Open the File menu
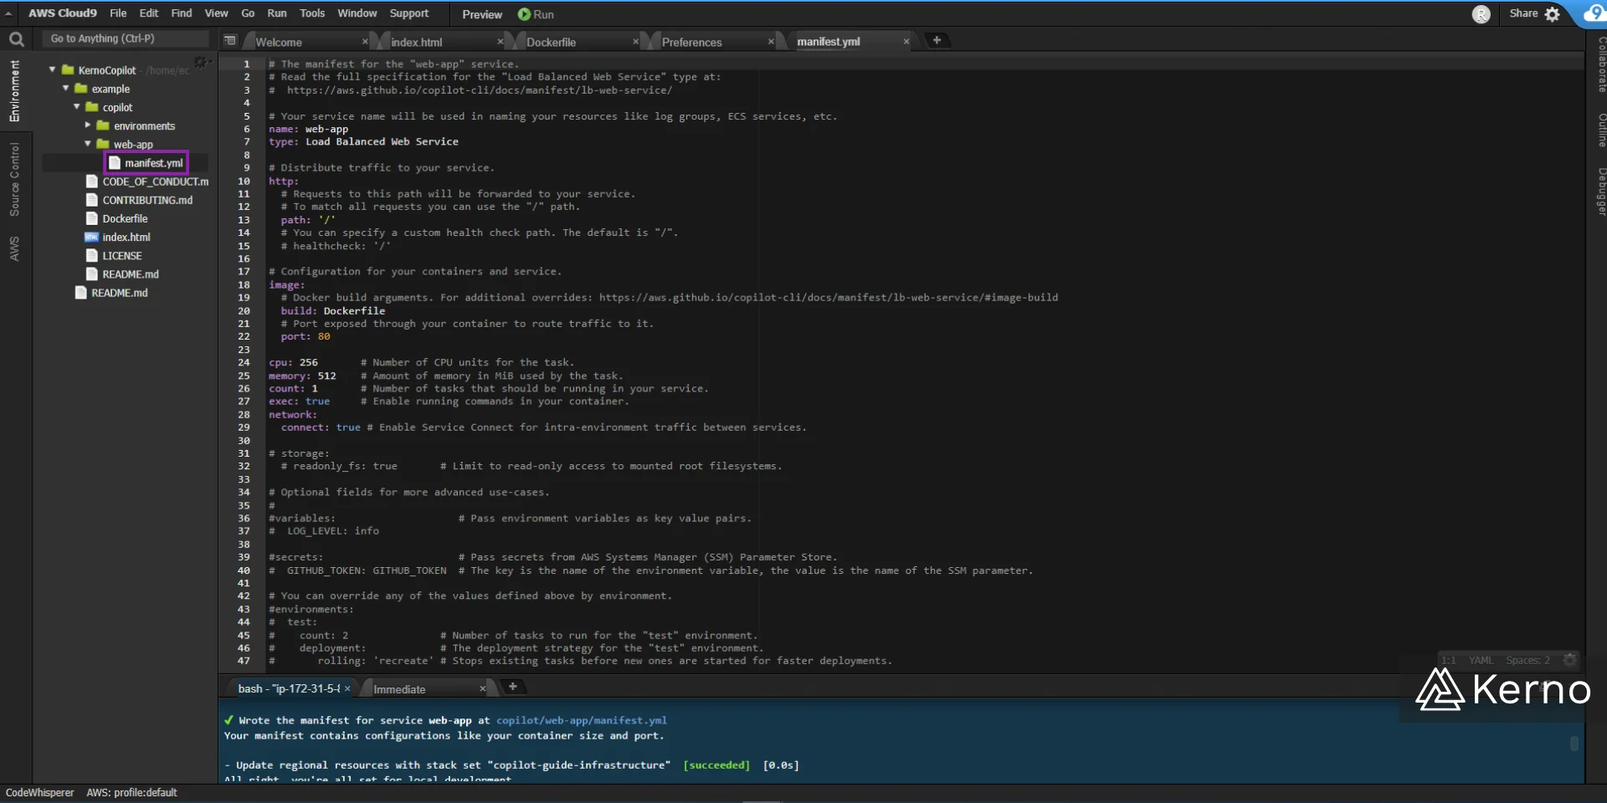Screen dimensions: 1607x803 (118, 13)
